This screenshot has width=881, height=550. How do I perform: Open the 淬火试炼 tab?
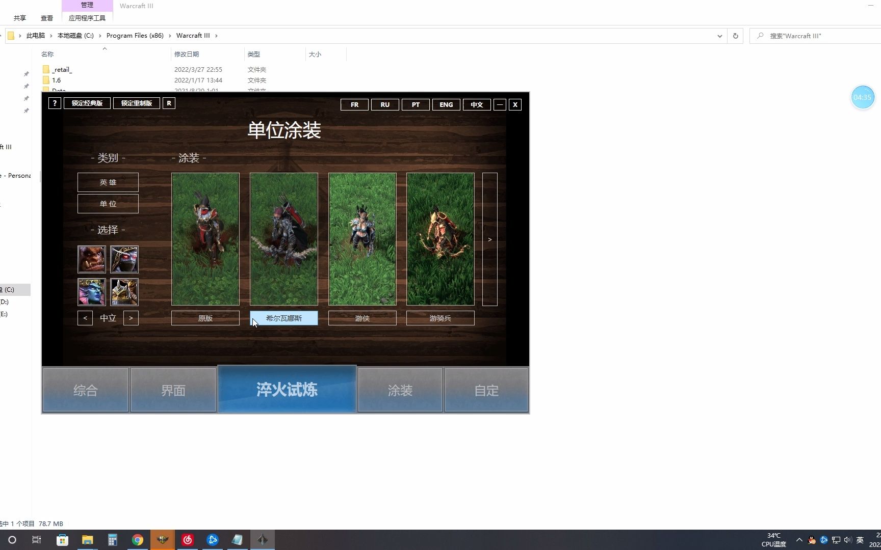[287, 390]
